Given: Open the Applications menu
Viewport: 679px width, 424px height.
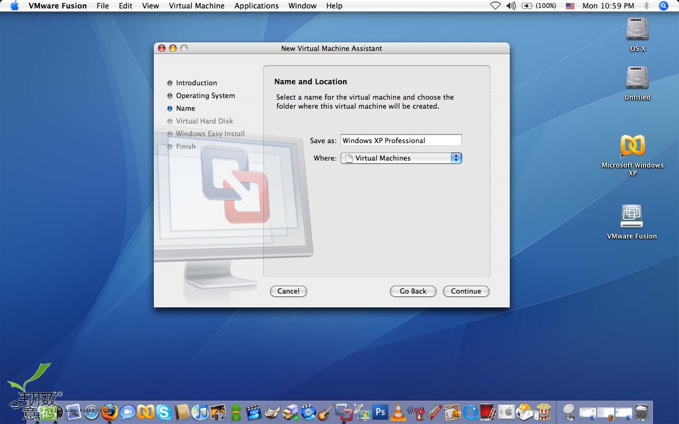Looking at the screenshot, I should click(x=256, y=6).
